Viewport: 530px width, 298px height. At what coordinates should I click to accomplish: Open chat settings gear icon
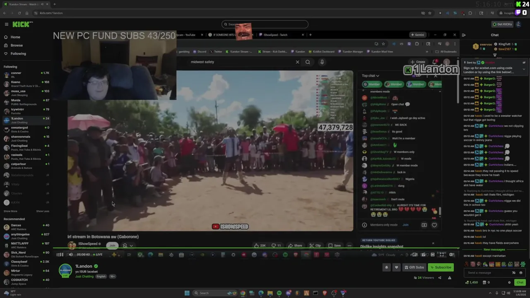pos(509,282)
